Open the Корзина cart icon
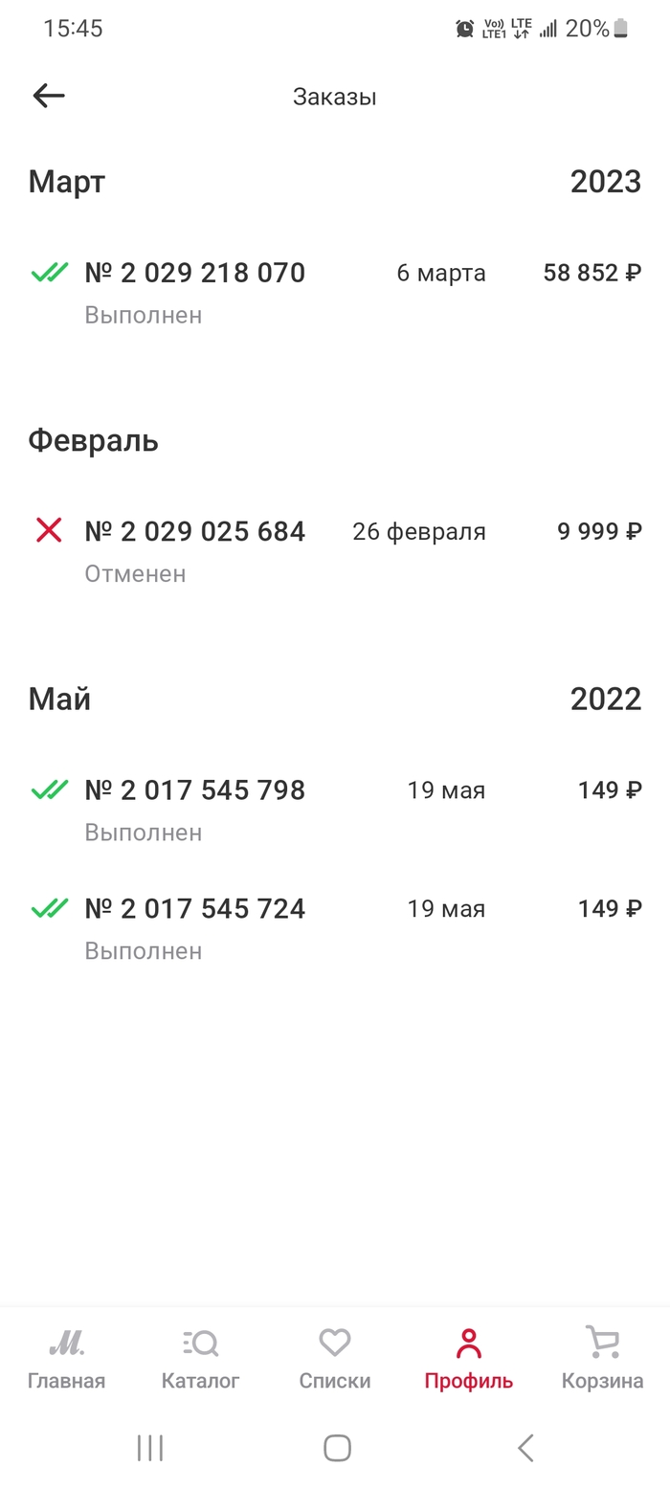The image size is (670, 1489). point(602,1342)
